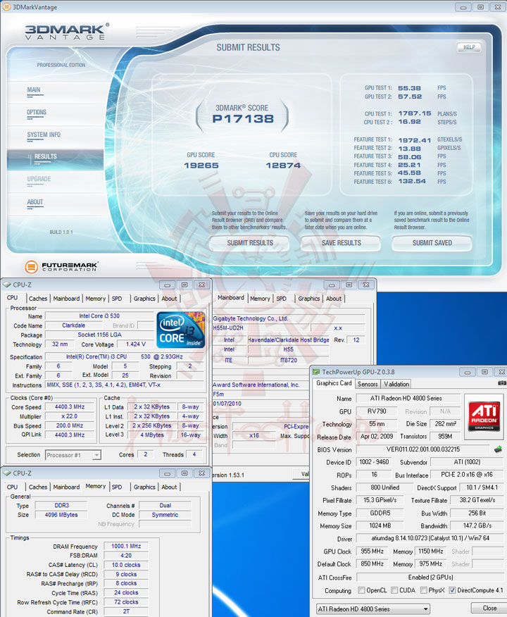Open ABOUT in 3DMark sidebar

(x=35, y=202)
